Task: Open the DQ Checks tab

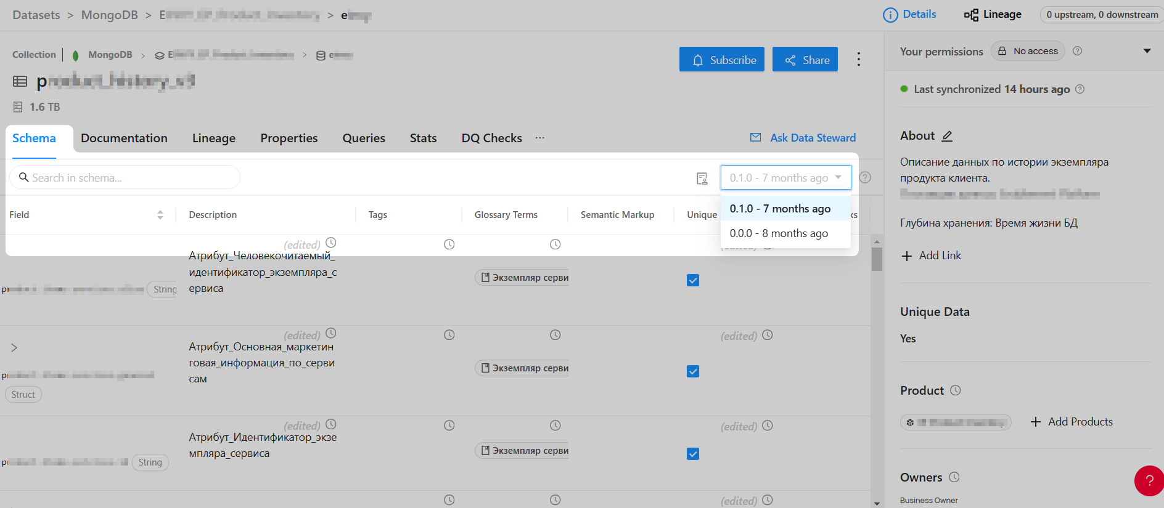Action: tap(491, 139)
